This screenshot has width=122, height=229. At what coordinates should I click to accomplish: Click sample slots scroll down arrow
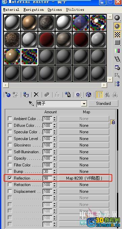tap(110, 79)
